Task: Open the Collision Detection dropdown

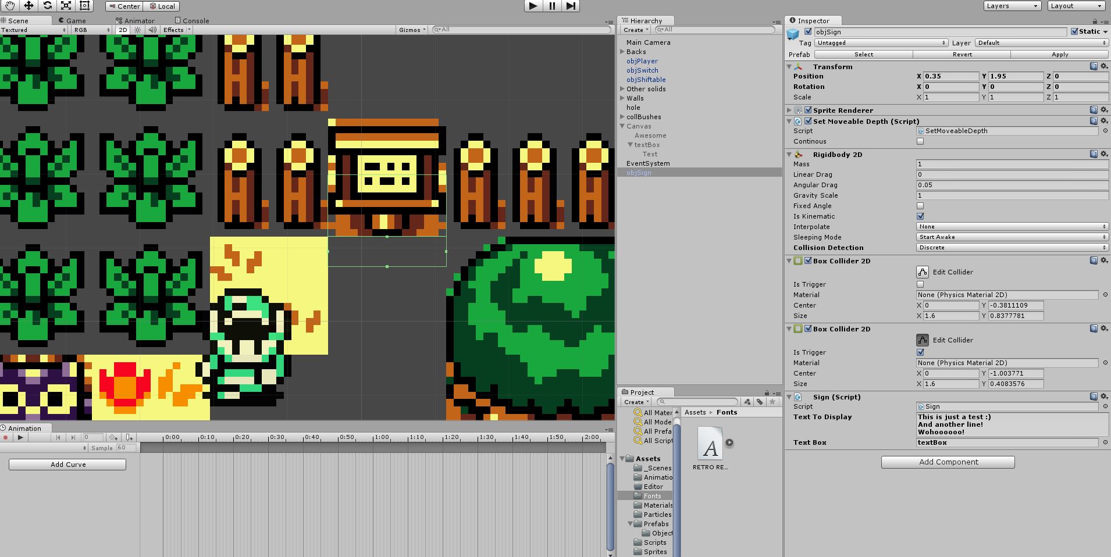Action: tap(1012, 247)
